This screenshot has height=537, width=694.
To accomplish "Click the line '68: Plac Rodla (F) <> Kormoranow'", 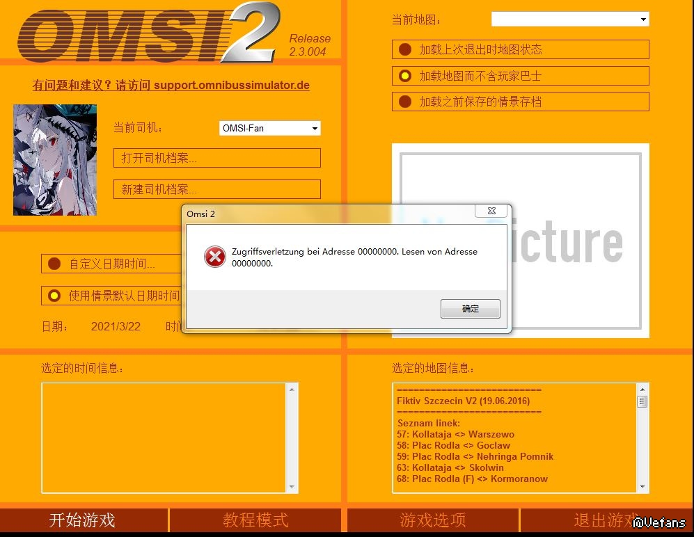I will click(472, 479).
